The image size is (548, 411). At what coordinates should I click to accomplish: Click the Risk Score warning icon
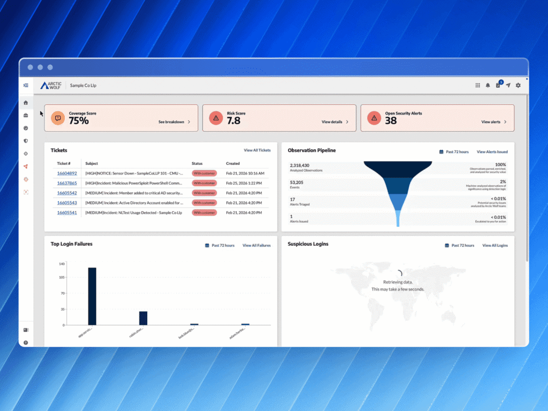216,118
